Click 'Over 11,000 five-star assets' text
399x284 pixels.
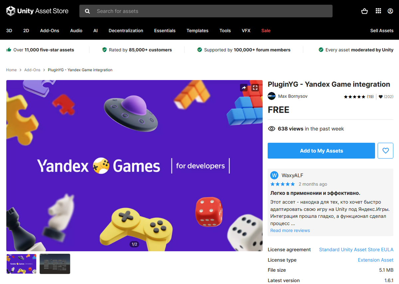tap(44, 50)
